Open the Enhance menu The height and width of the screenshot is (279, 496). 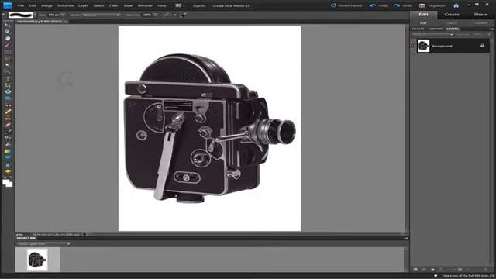pos(65,5)
